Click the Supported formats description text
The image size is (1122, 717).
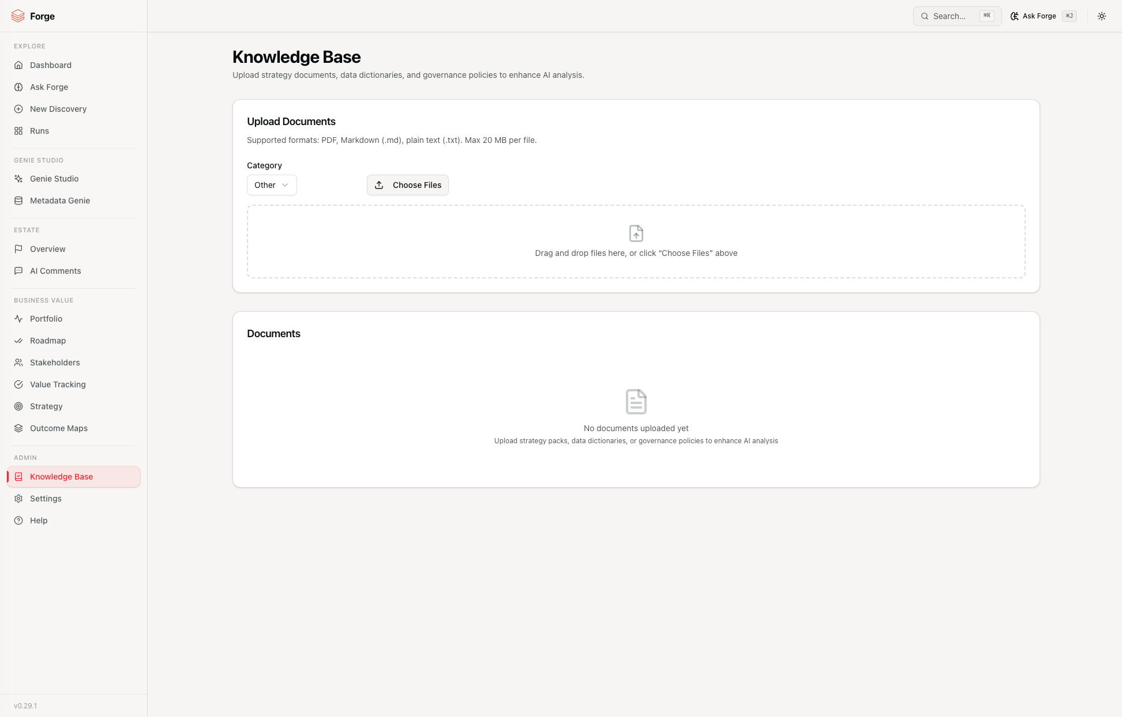[392, 140]
